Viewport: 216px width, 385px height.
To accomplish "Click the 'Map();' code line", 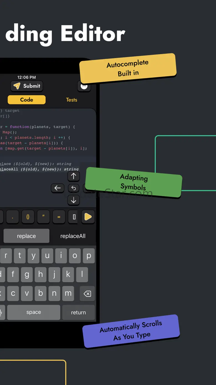I will click(x=9, y=132).
